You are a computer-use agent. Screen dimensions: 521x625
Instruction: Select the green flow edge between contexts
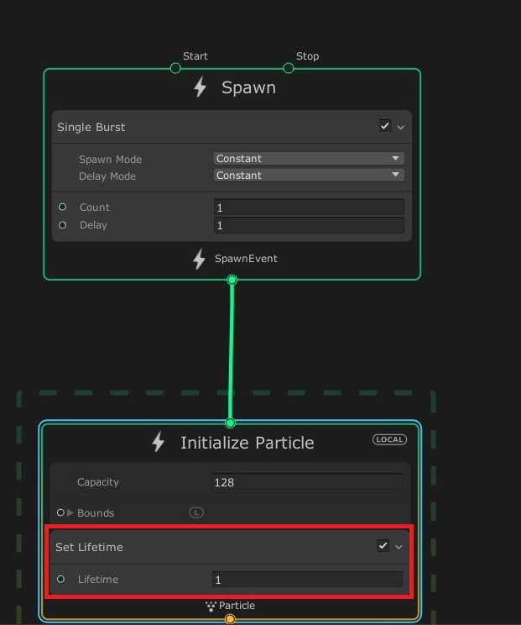coord(232,351)
